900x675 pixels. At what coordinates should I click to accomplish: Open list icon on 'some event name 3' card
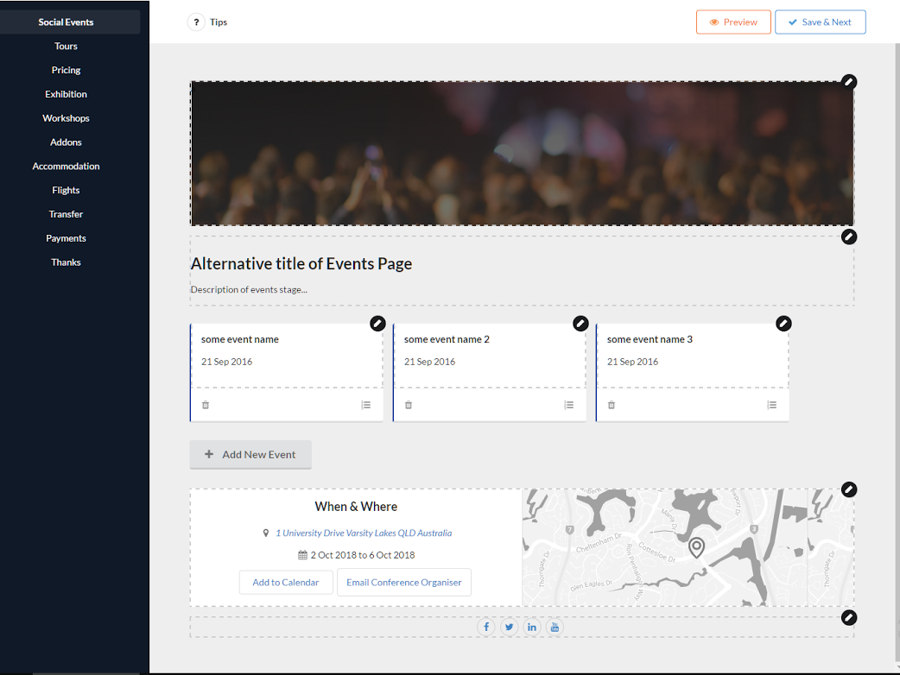pyautogui.click(x=771, y=405)
